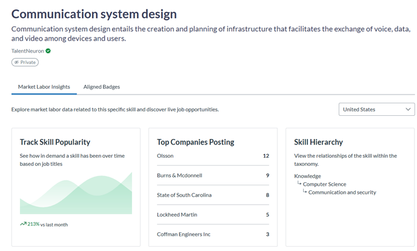Click the hierarchy arrow before Communication and security
This screenshot has height=251, width=417.
click(305, 192)
